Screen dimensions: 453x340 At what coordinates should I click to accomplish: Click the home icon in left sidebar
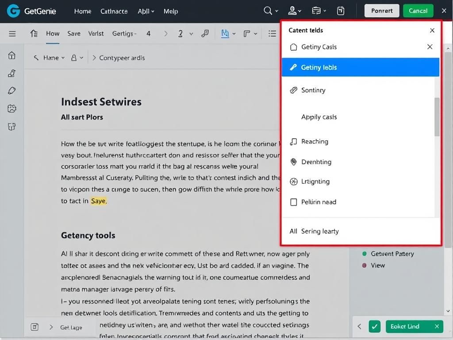12,55
